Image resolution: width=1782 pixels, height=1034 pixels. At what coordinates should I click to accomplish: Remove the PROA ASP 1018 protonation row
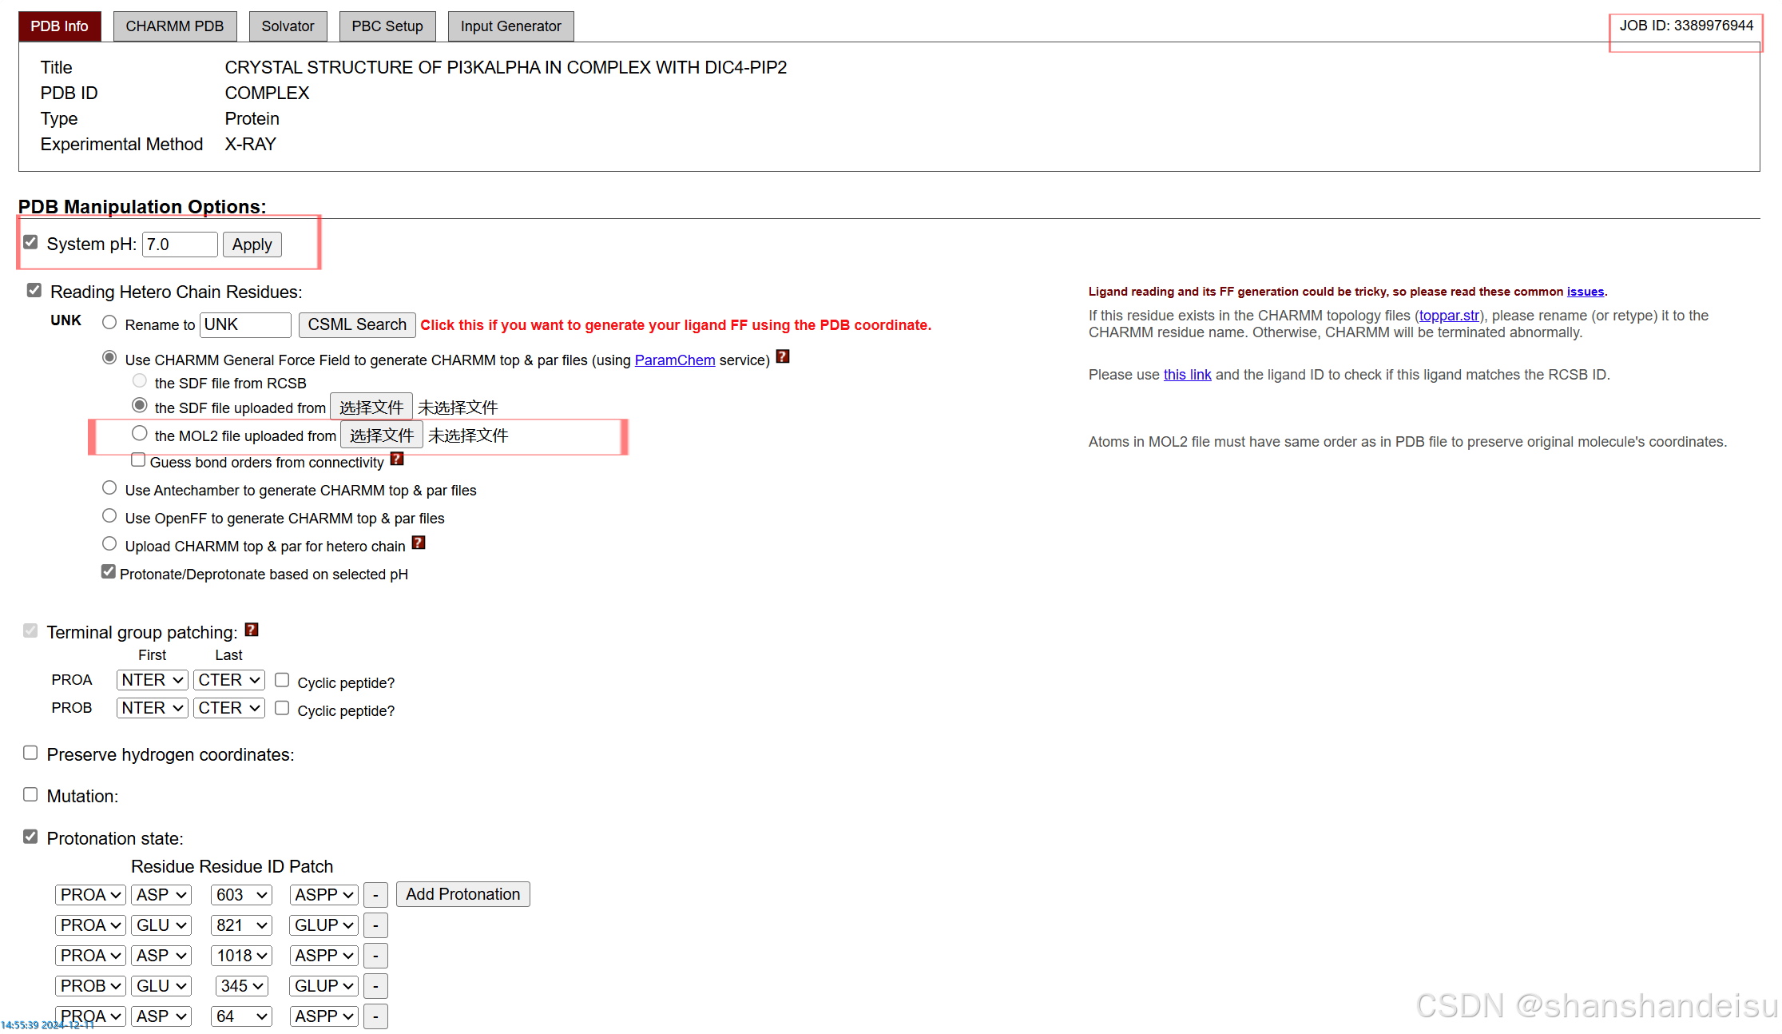pos(375,956)
